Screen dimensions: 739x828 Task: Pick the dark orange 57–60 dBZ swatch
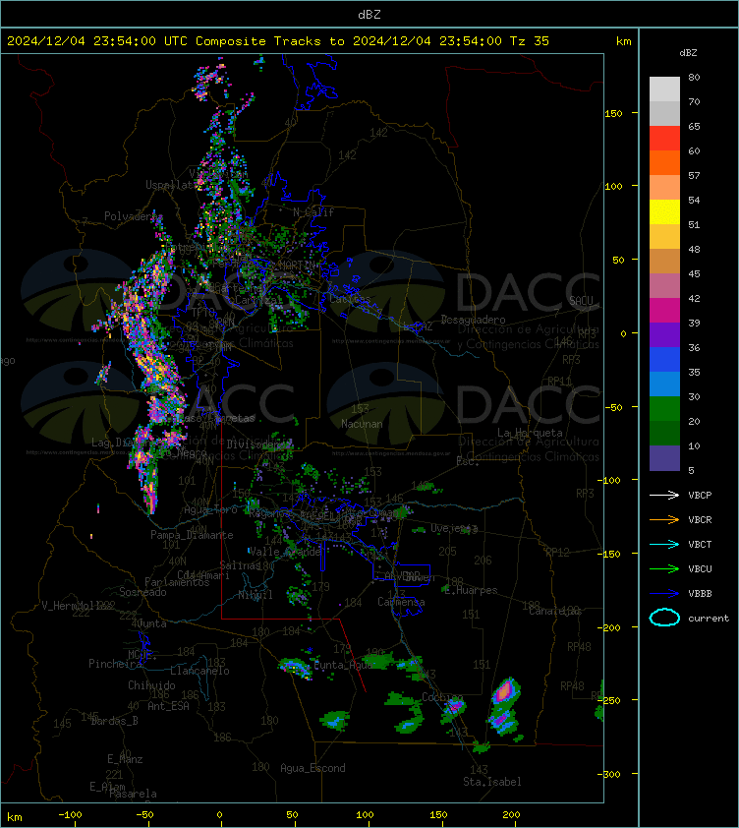(x=664, y=162)
